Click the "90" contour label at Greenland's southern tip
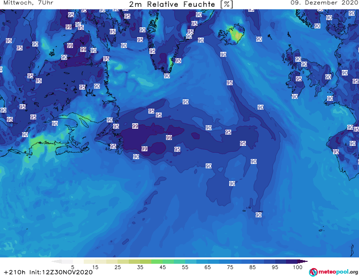 (x=167, y=76)
